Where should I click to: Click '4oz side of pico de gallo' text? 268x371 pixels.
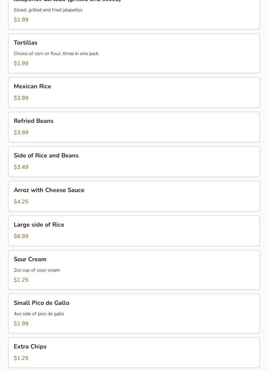39,314
